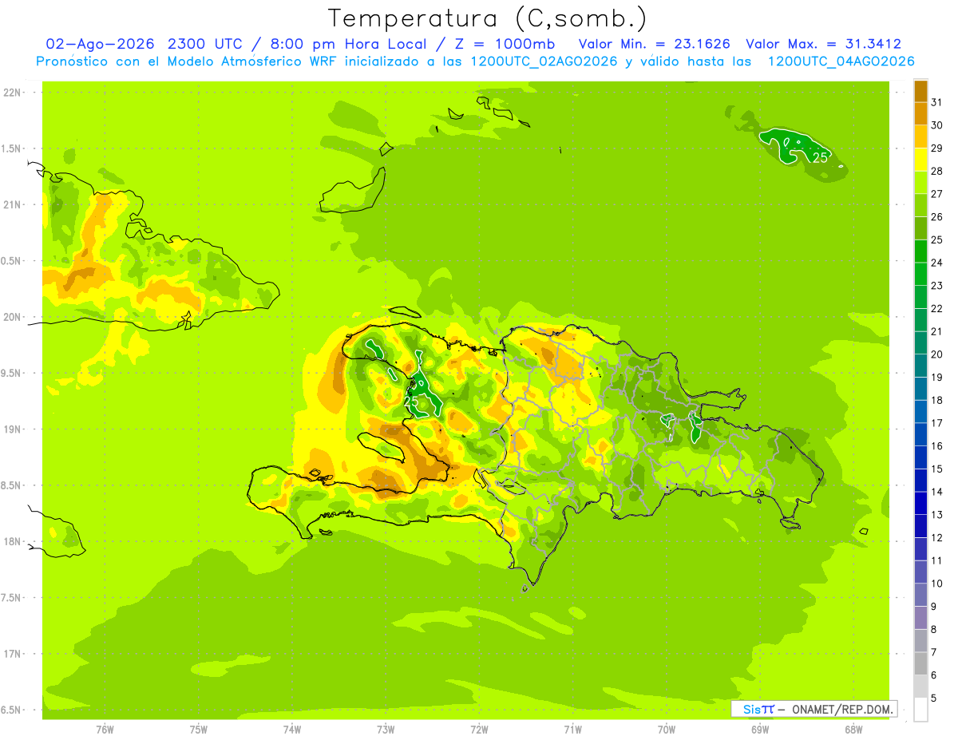Click the green swatch between 24 and 25
Screen dimensions: 958x740
920,251
